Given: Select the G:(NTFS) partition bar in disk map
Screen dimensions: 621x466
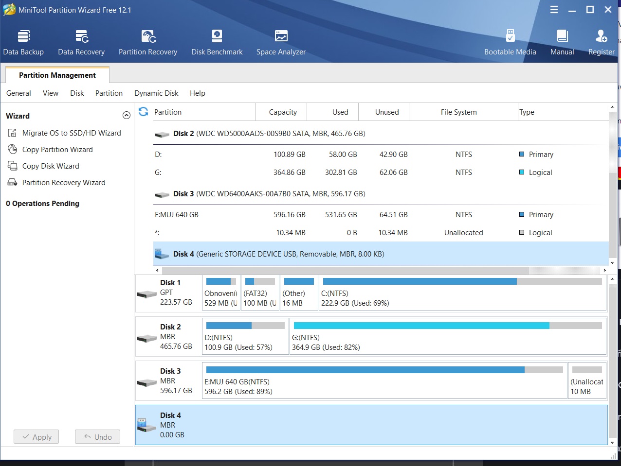Looking at the screenshot, I should point(448,336).
